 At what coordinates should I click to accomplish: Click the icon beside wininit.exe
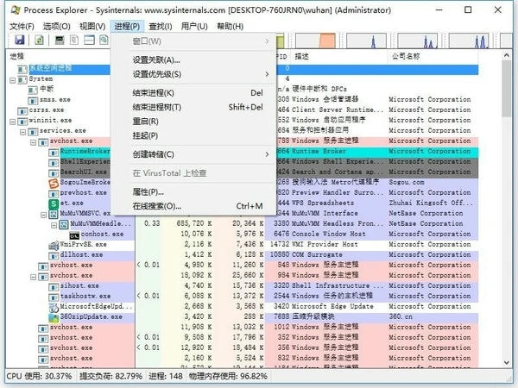pyautogui.click(x=22, y=121)
